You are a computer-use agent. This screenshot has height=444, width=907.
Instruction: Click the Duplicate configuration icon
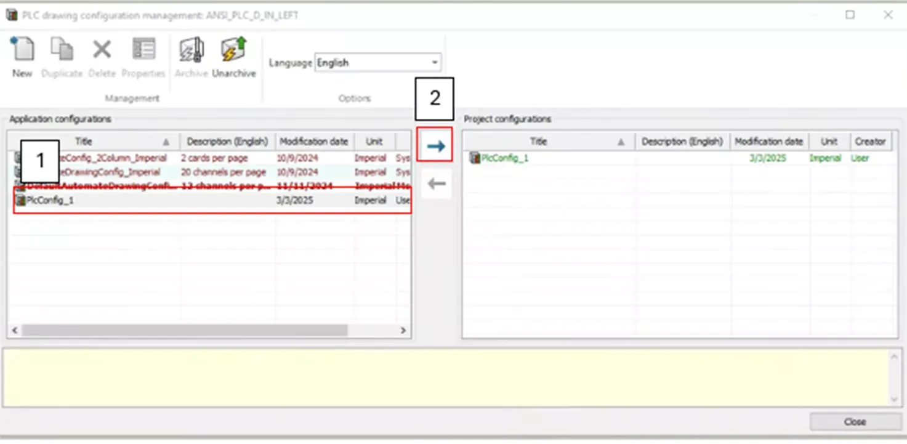[62, 50]
